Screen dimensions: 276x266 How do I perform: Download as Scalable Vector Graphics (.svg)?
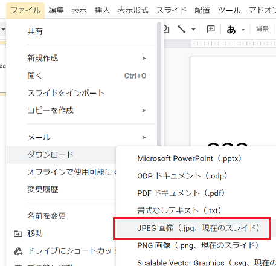(x=196, y=262)
